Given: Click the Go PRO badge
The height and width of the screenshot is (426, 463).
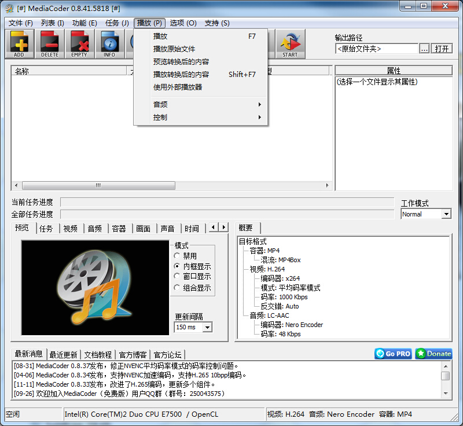Looking at the screenshot, I should tap(393, 354).
